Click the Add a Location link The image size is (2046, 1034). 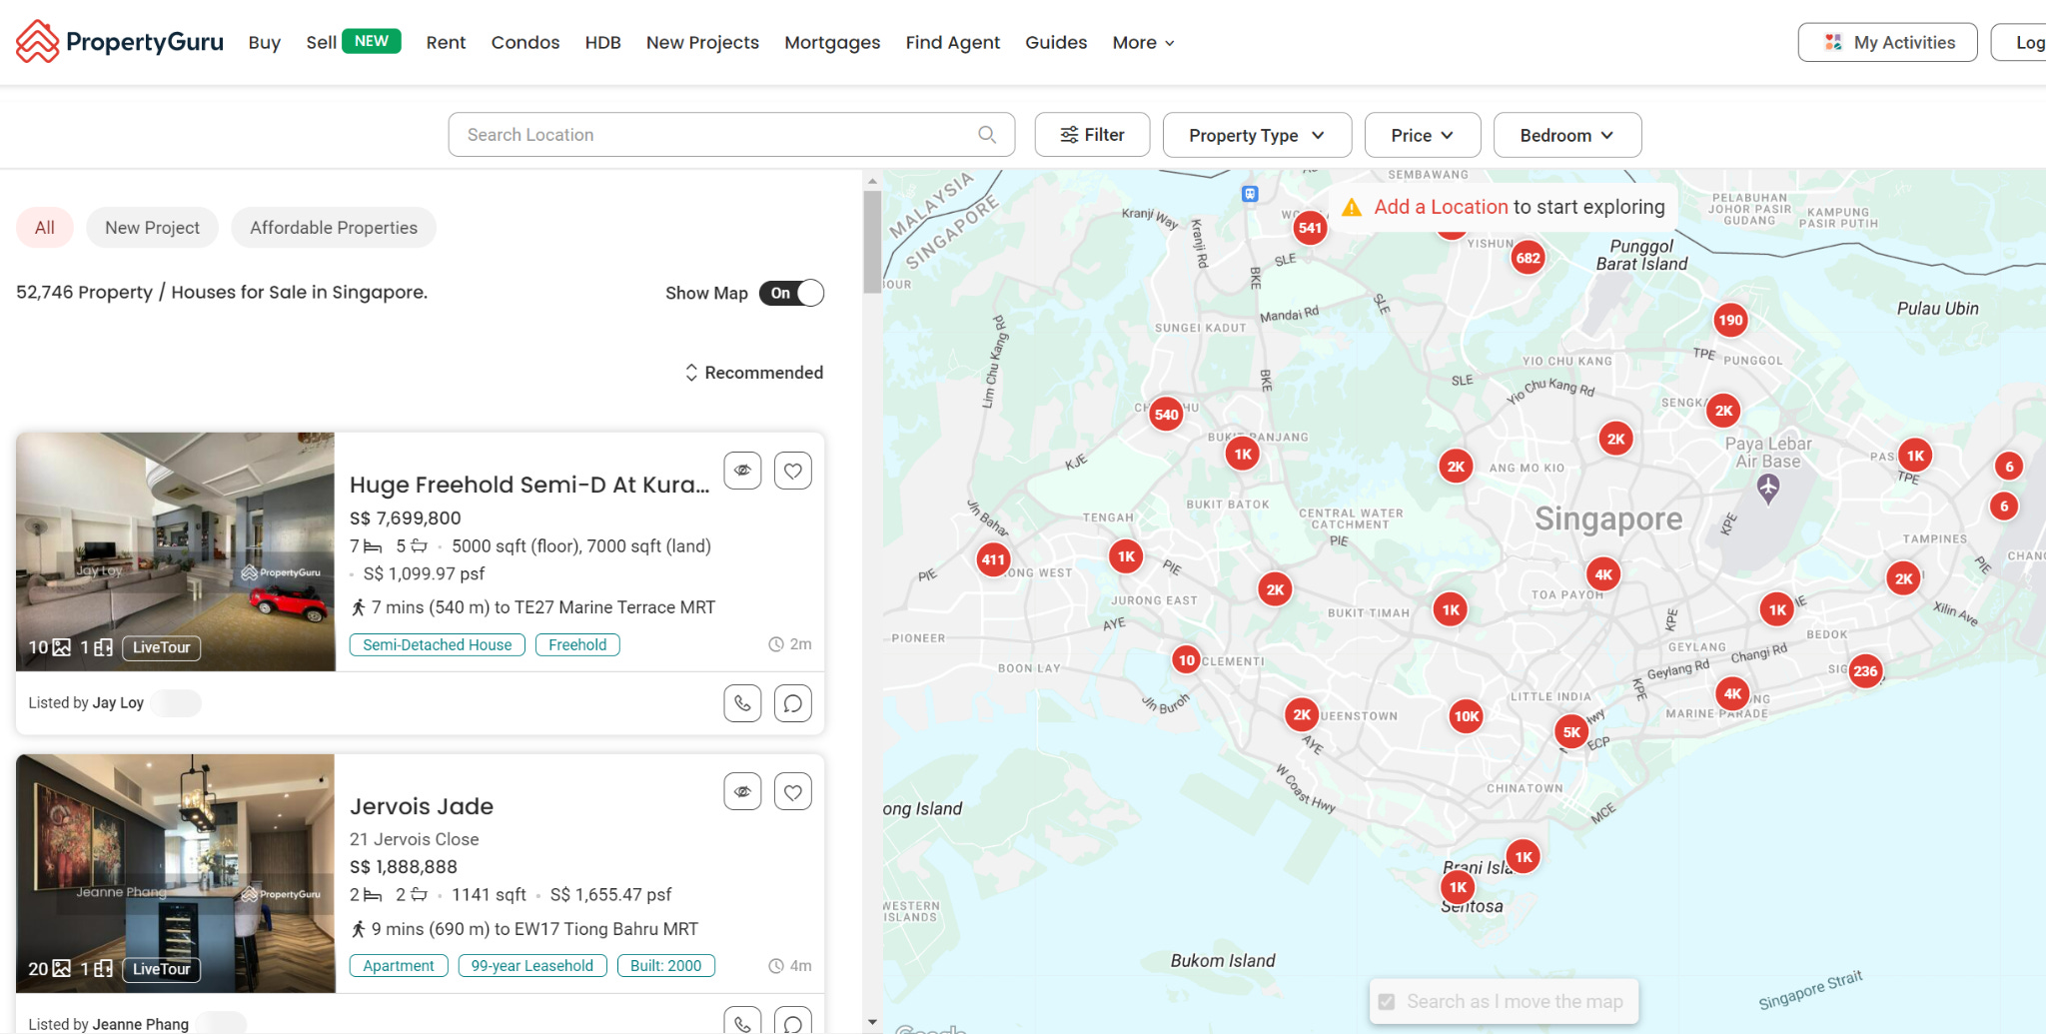click(x=1441, y=207)
